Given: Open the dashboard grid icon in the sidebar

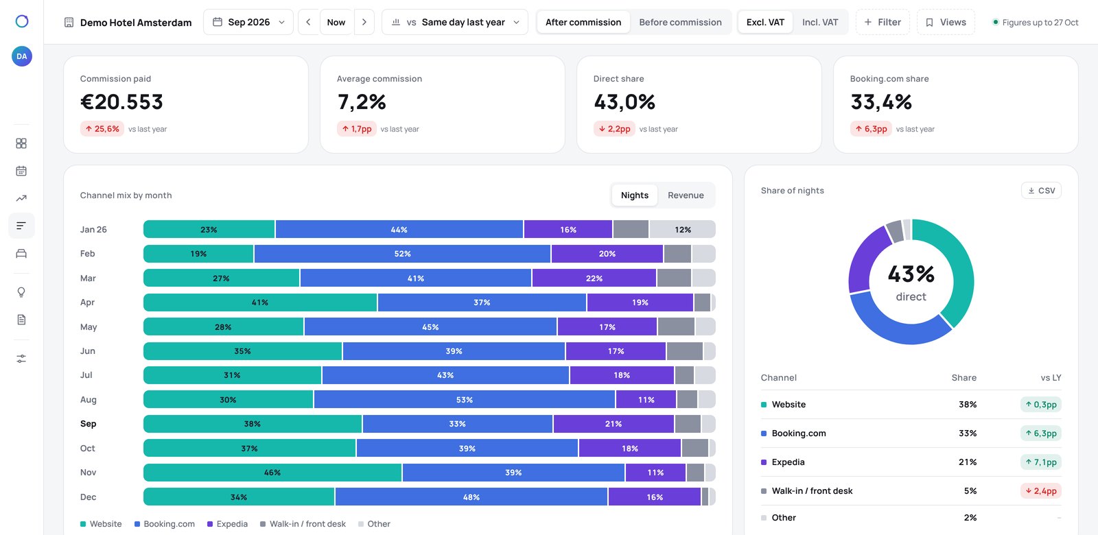Looking at the screenshot, I should (21, 143).
